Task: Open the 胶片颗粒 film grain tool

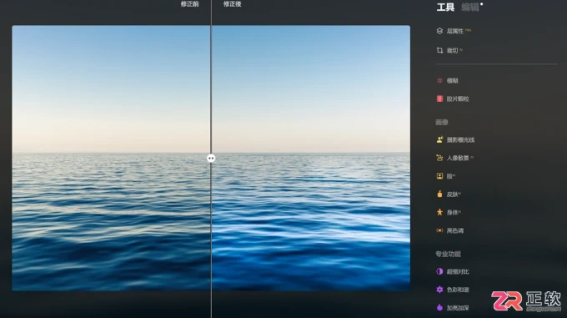Action: (x=453, y=98)
